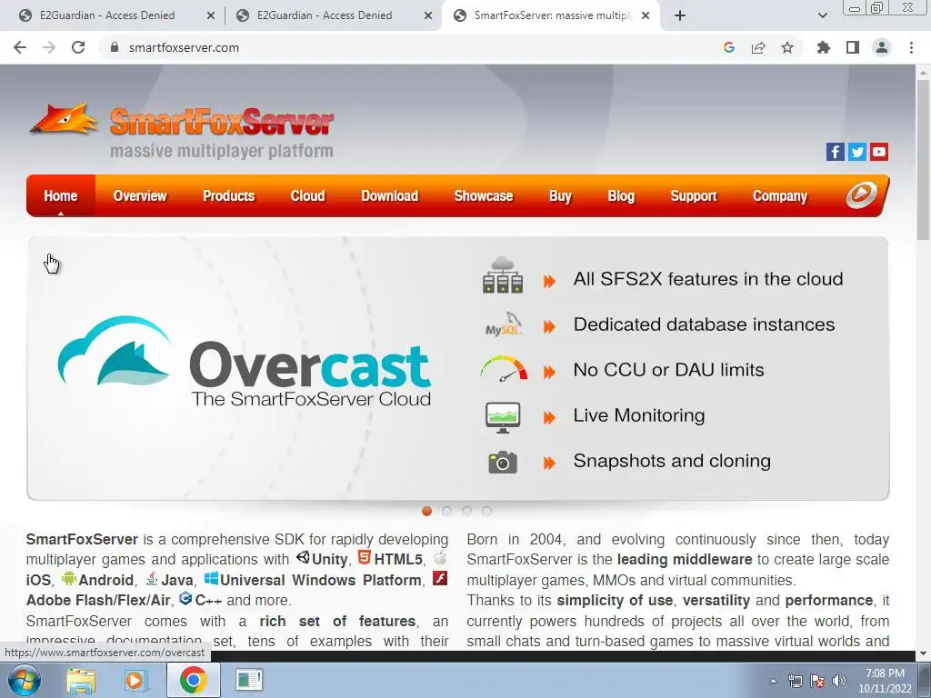Click the camera snapshots icon

[x=503, y=463]
